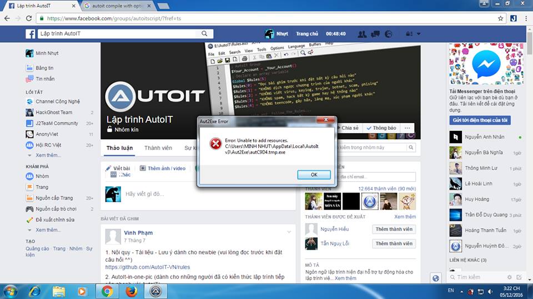Open Nhóm in Khám phá

42,176
